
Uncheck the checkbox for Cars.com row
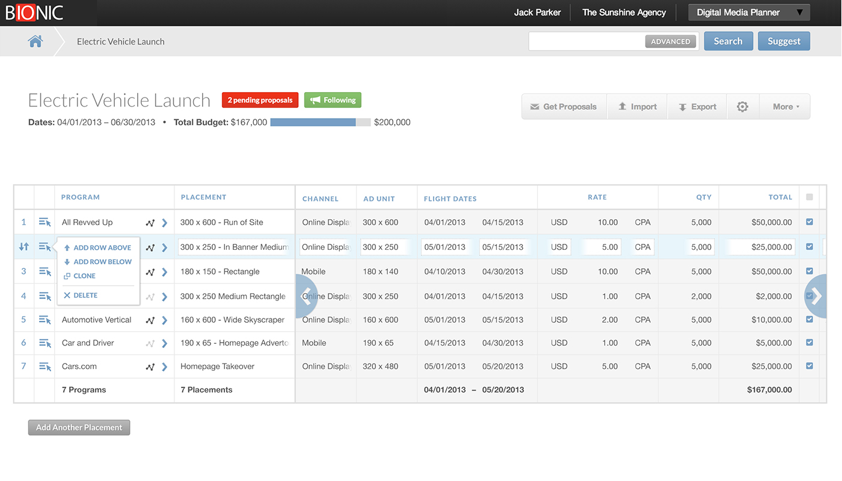click(x=810, y=366)
